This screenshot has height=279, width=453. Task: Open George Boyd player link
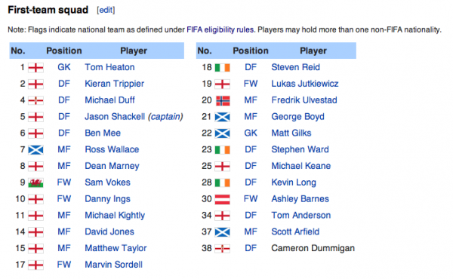click(298, 117)
